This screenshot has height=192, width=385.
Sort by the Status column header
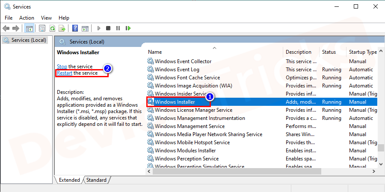329,52
